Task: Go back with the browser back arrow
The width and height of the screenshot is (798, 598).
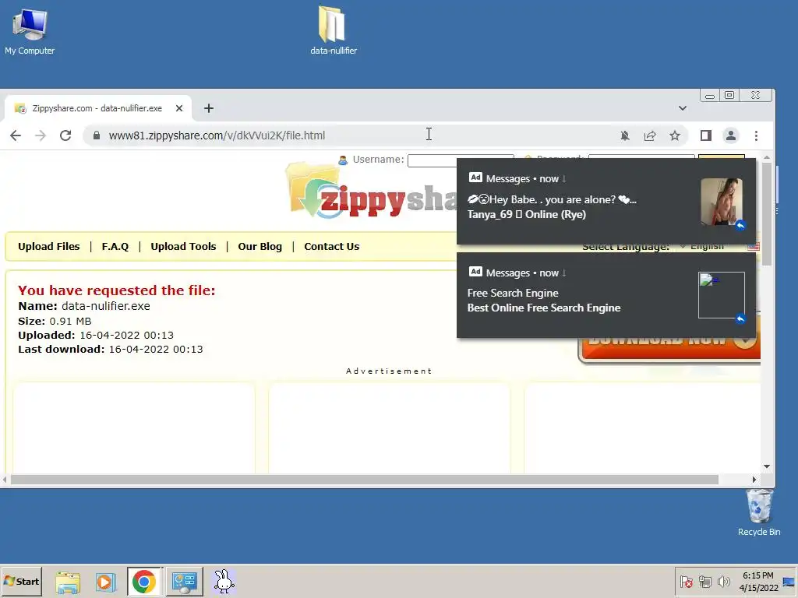Action: pyautogui.click(x=16, y=135)
